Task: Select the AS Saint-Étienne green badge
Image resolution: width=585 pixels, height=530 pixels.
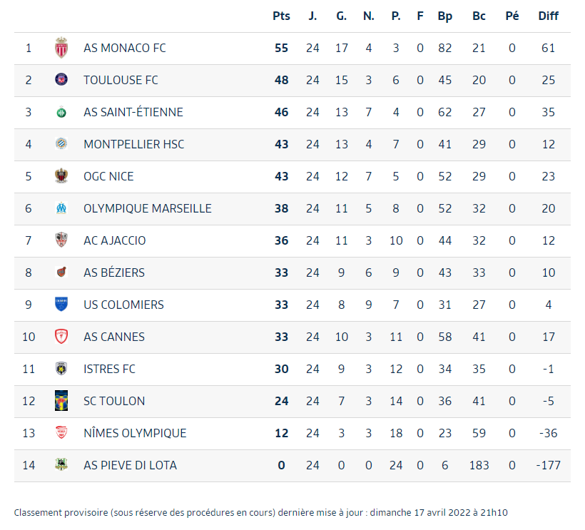Action: [61, 112]
